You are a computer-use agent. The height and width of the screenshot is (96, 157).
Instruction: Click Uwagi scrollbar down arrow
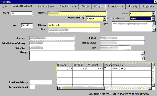pyautogui.click(x=143, y=59)
